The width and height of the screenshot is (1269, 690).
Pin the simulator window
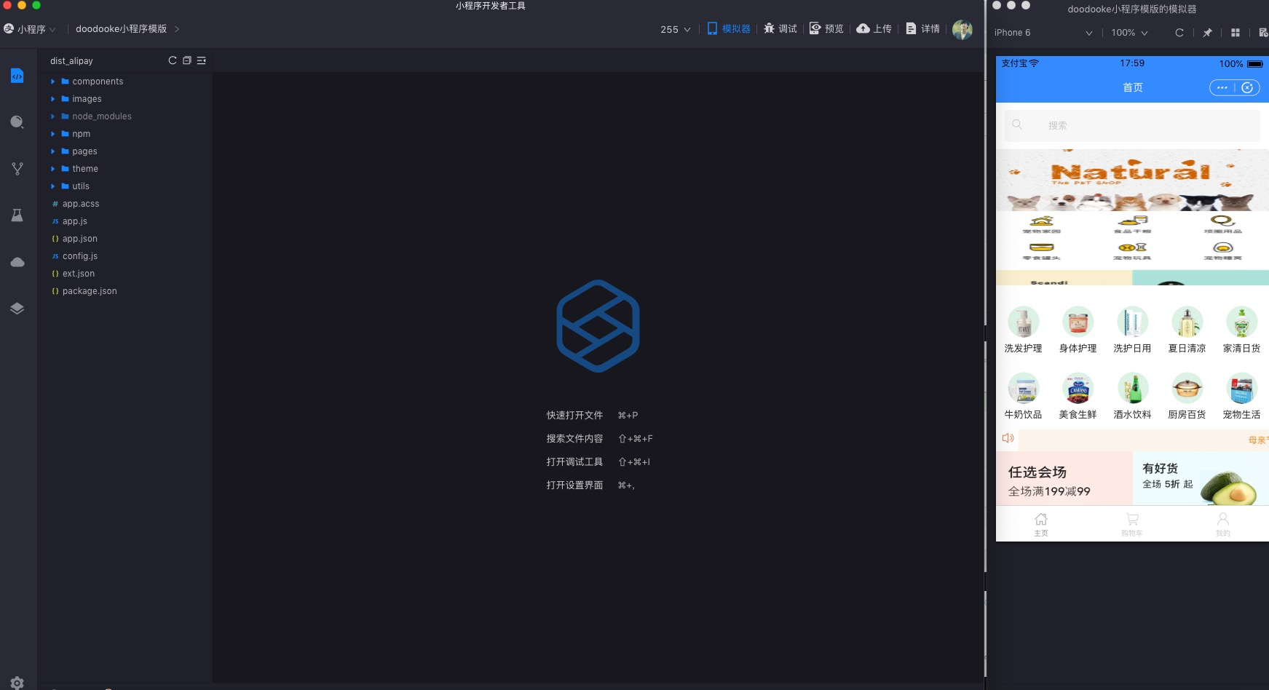point(1207,33)
